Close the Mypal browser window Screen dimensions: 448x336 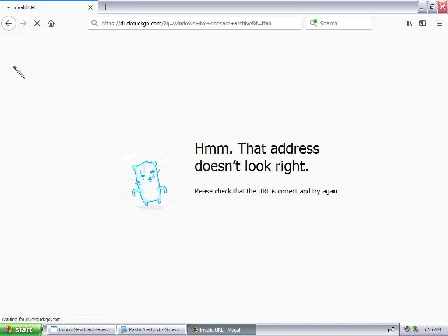tap(443, 7)
